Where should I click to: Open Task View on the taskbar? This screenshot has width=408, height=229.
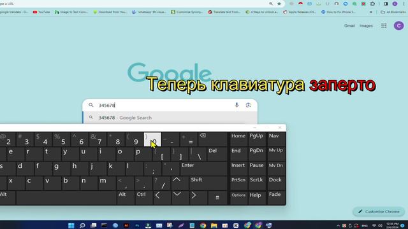click(94, 225)
